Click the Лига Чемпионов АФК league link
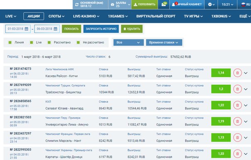251x160 pixels. coord(59,69)
